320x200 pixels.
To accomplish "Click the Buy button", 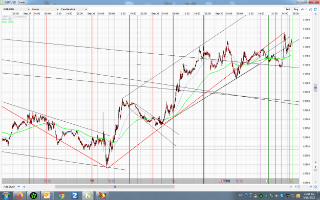I will tap(296, 9).
